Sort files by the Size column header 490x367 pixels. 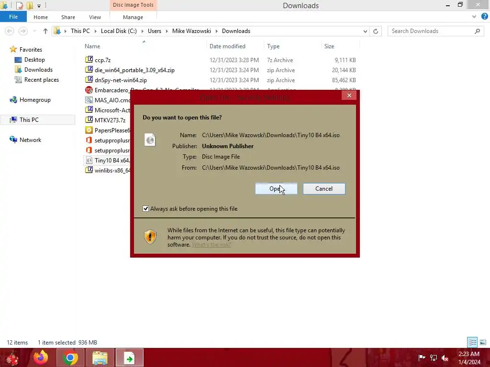(329, 46)
